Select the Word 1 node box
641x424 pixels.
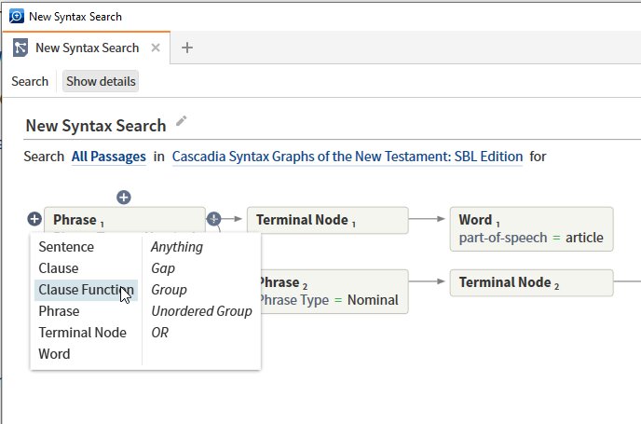coord(531,228)
